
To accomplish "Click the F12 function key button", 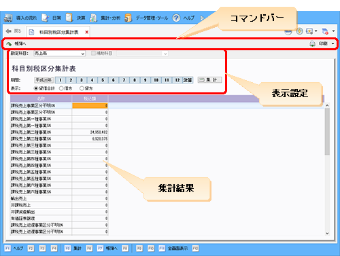I will (195, 249).
